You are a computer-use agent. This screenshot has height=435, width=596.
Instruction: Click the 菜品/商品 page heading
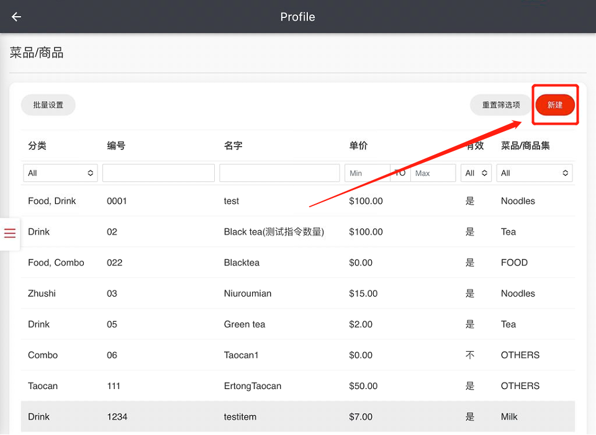pos(37,52)
